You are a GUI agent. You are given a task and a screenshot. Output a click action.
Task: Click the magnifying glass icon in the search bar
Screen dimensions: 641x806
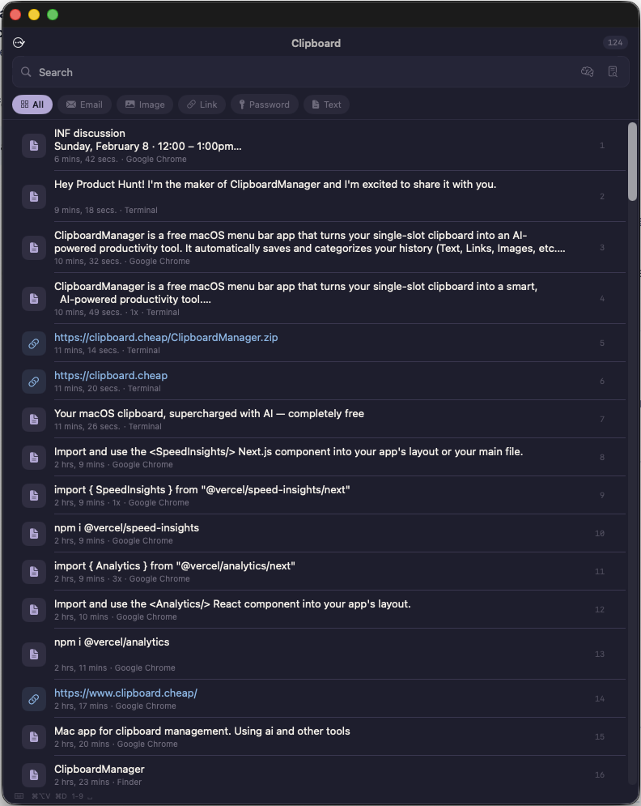27,72
